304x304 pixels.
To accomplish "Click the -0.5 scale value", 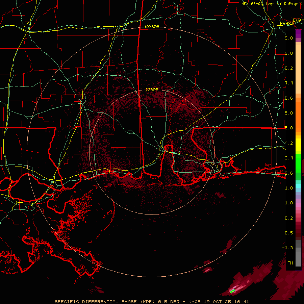I will tap(287, 233).
